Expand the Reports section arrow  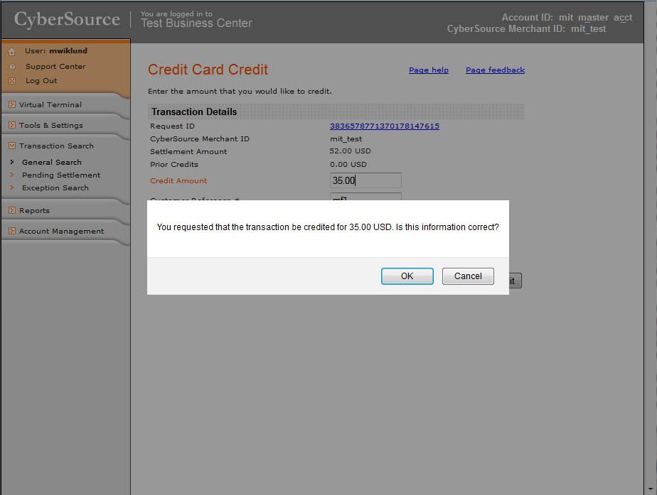pyautogui.click(x=12, y=210)
